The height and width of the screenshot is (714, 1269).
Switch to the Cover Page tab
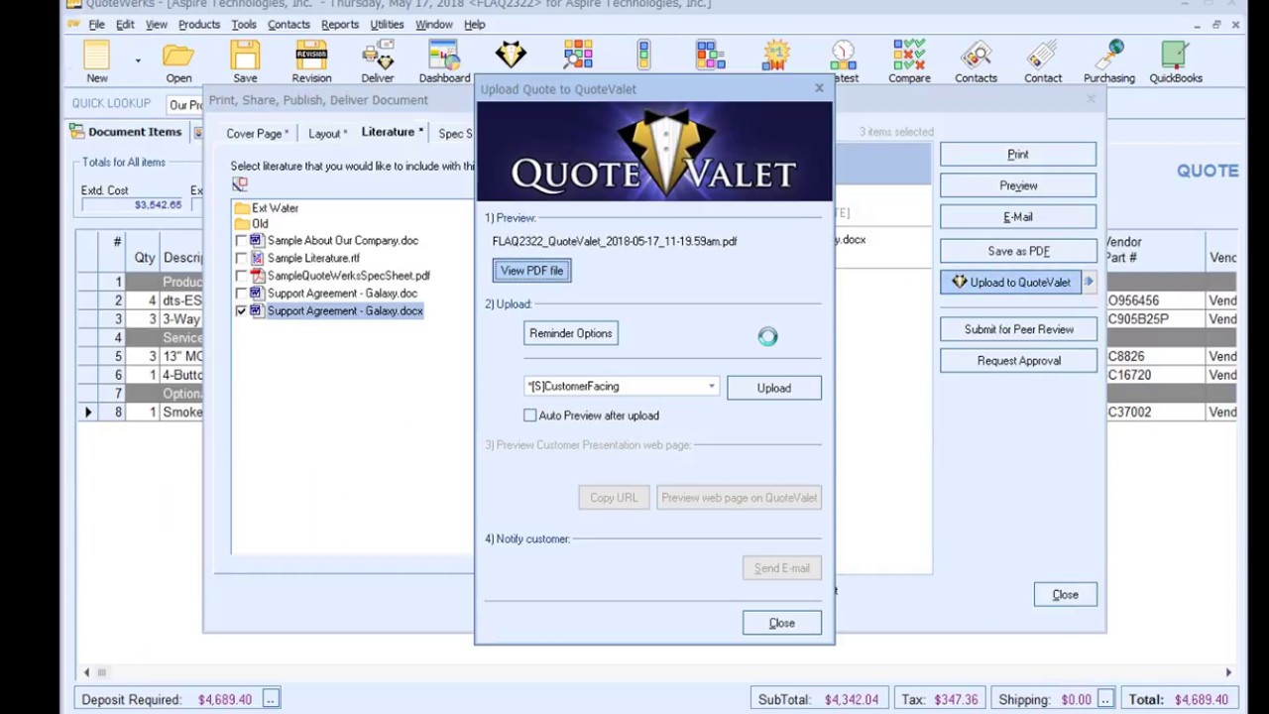(257, 134)
